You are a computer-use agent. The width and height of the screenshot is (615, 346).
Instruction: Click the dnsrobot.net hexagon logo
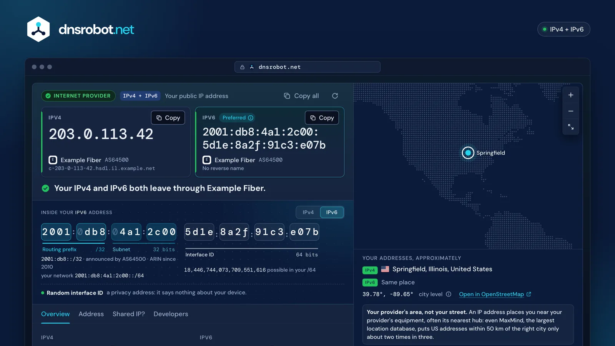point(38,29)
